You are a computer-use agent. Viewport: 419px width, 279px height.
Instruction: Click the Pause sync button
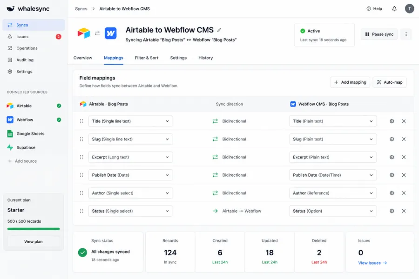point(379,34)
